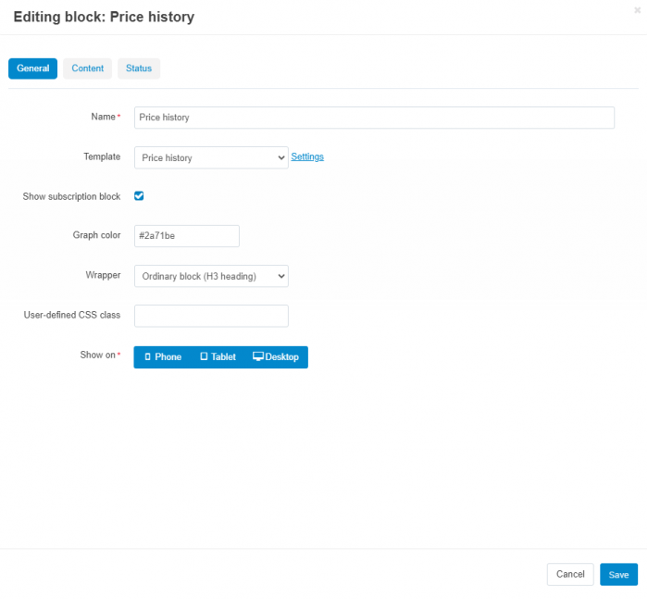
Task: Click the Cancel button
Action: coord(570,575)
